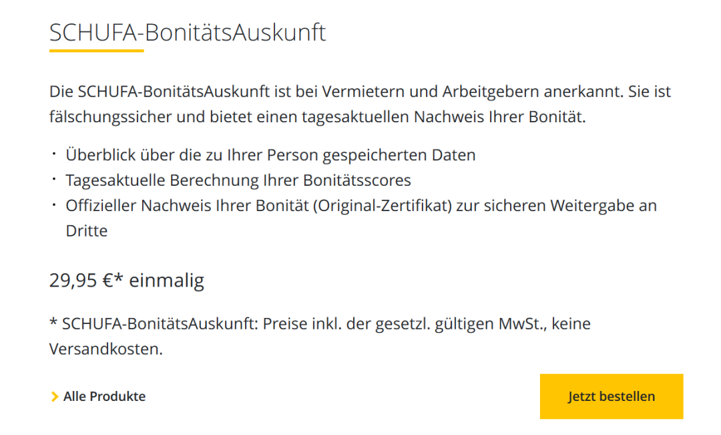Click the SCHUFA-BonitätsAuskunft heading
The image size is (721, 435).
click(x=188, y=32)
